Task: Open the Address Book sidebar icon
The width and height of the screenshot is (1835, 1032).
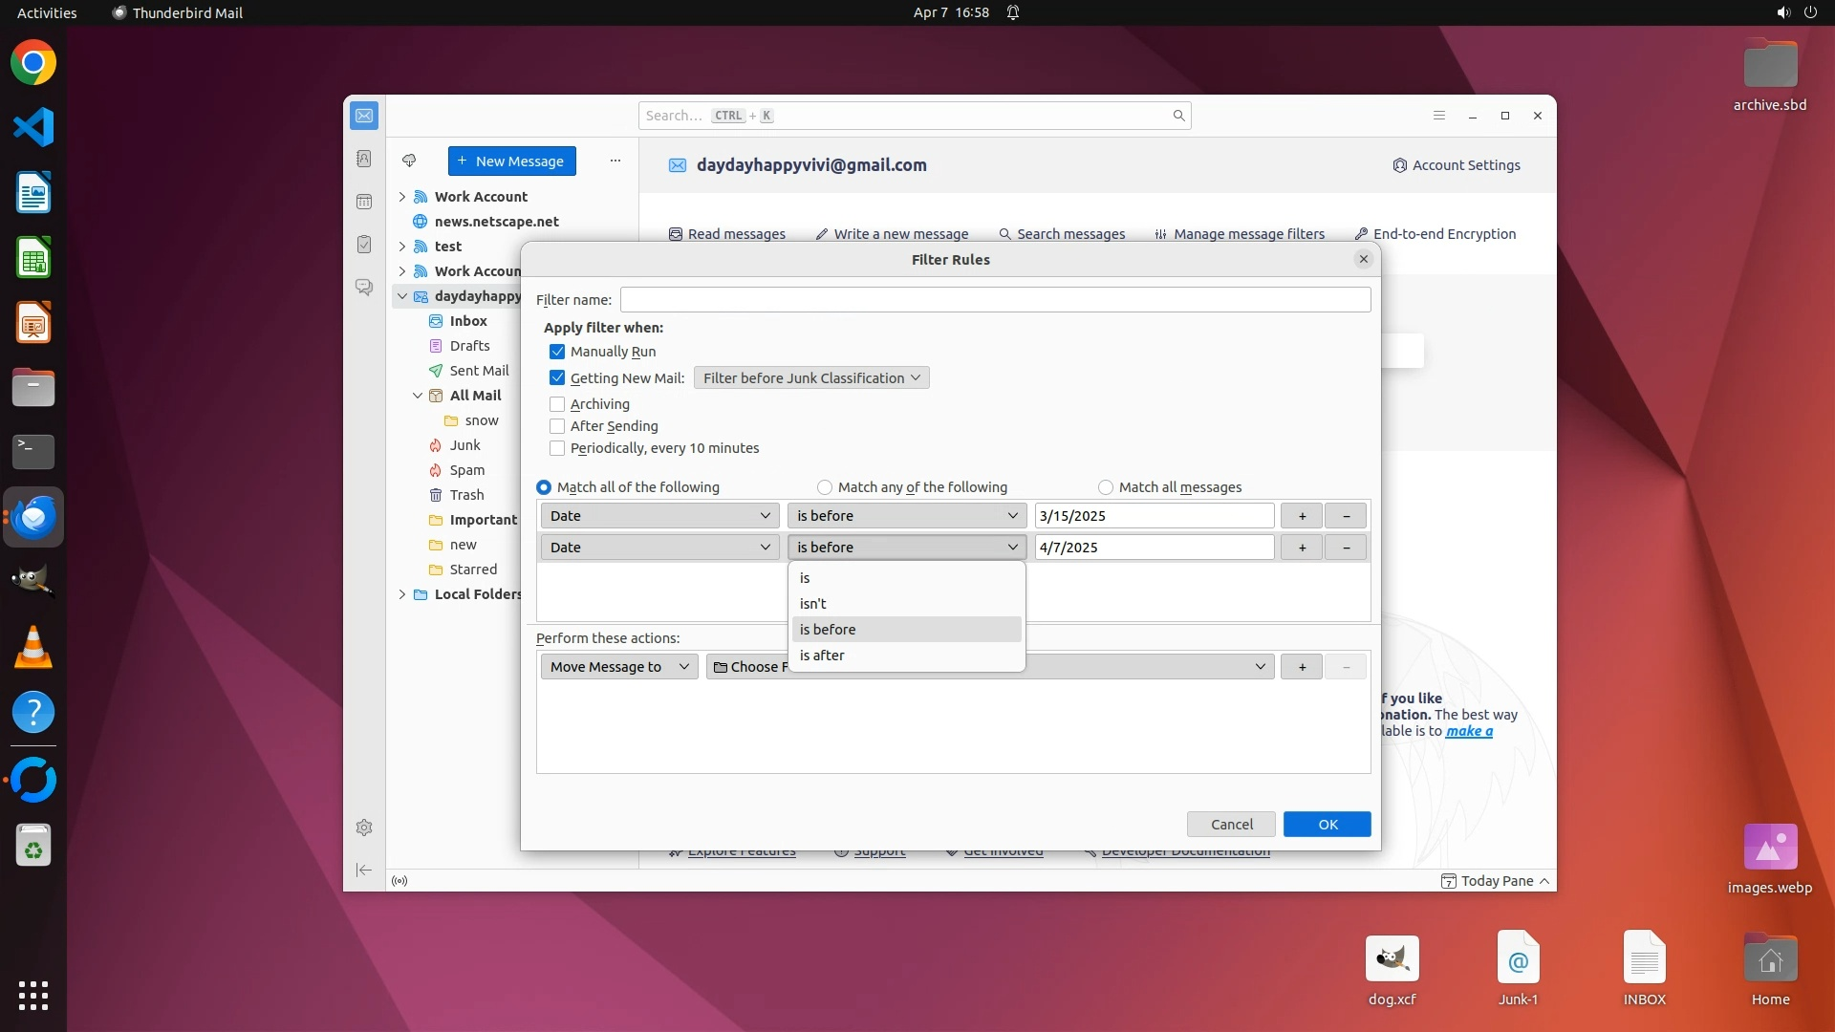Action: tap(364, 159)
